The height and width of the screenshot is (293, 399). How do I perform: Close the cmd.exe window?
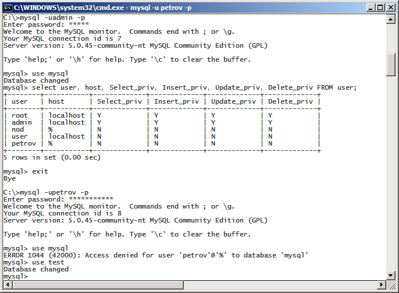(391, 8)
